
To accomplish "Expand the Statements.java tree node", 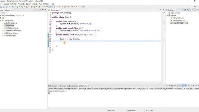I will [x=3, y=33].
